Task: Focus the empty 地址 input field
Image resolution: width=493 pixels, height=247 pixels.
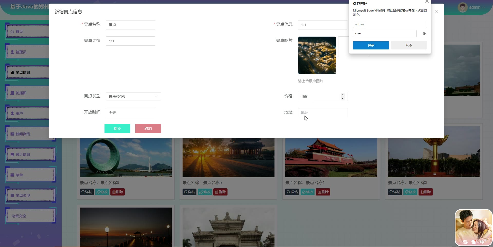Action: (x=323, y=113)
